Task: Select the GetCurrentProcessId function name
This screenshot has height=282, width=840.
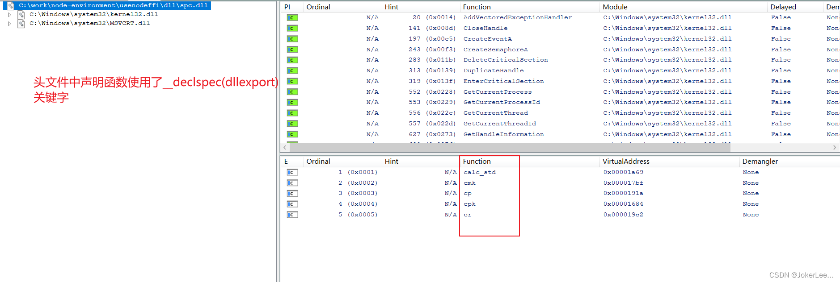Action: [x=502, y=102]
